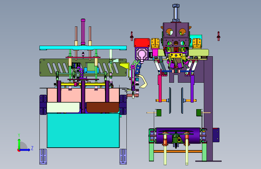Select the yellow-green beam on the right of the head
Viewport: 261px width, 169px height.
click(x=199, y=53)
